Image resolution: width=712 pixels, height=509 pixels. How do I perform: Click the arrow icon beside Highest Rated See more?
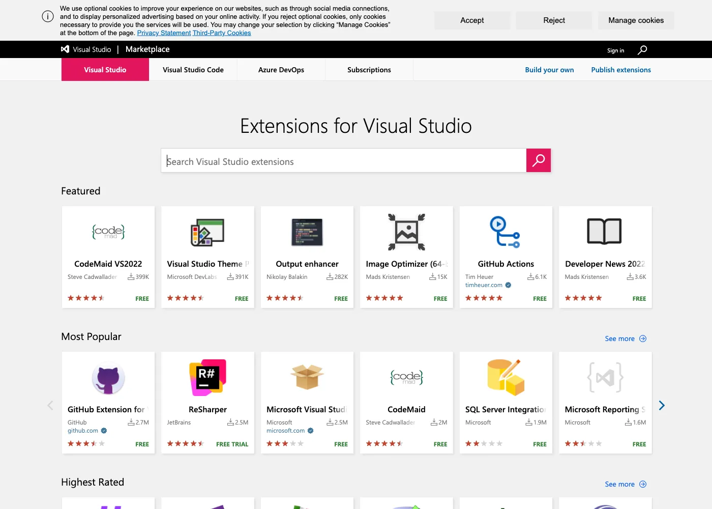(643, 484)
